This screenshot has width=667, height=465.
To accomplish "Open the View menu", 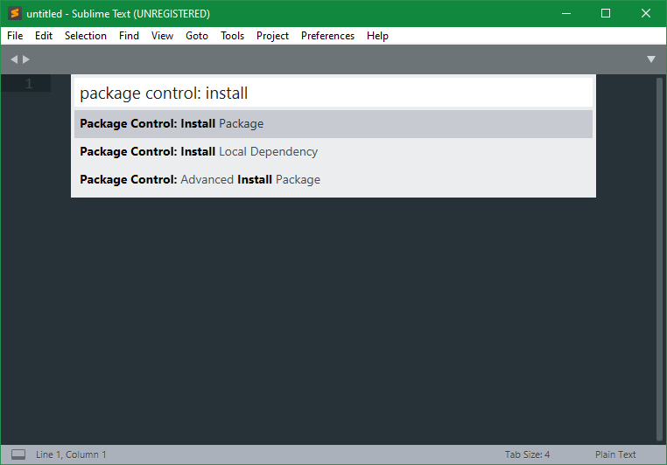I will click(162, 36).
